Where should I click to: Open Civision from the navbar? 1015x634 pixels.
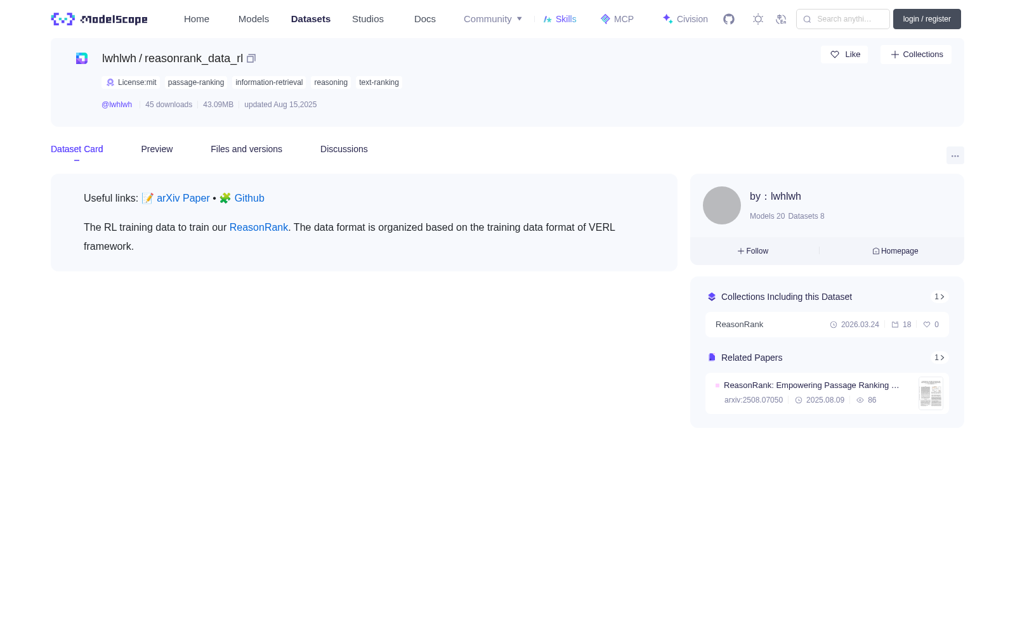coord(685,19)
